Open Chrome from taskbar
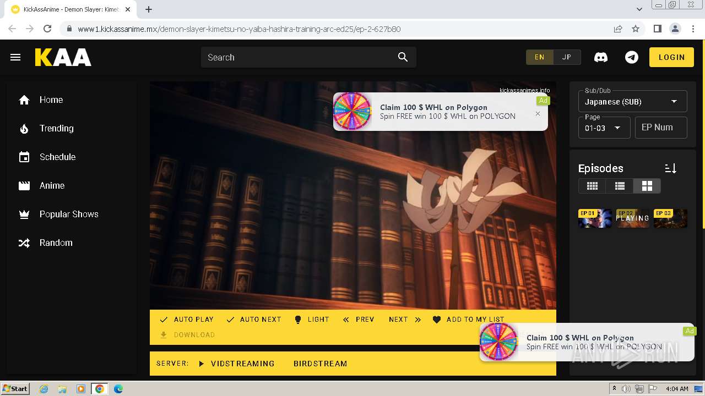Viewport: 705px width, 396px height. (x=100, y=389)
